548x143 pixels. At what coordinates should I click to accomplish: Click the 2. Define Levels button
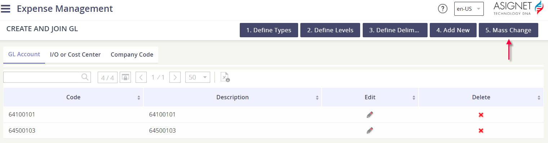330,30
